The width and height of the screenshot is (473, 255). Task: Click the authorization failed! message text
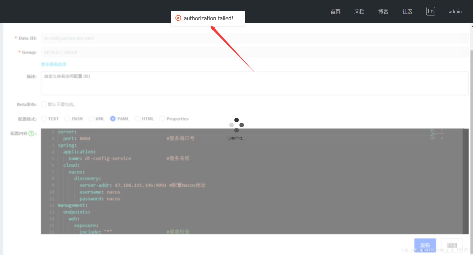208,18
